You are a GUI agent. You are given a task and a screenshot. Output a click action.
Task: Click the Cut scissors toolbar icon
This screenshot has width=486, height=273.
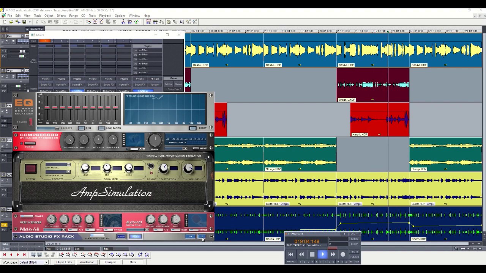click(x=37, y=22)
